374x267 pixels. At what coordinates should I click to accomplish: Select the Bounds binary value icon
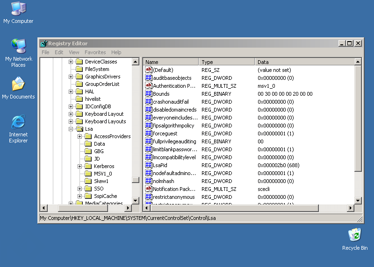click(x=148, y=94)
